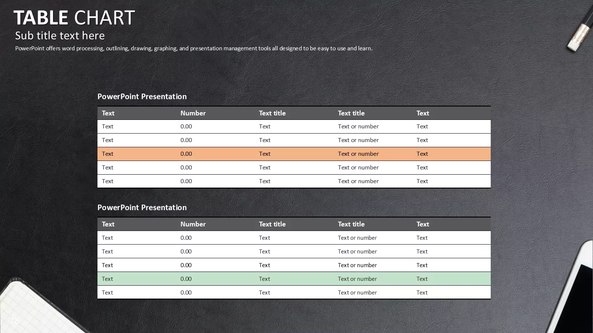Select 'Number' header in the second table
Viewport: 593px width, 333px height.
(x=193, y=224)
